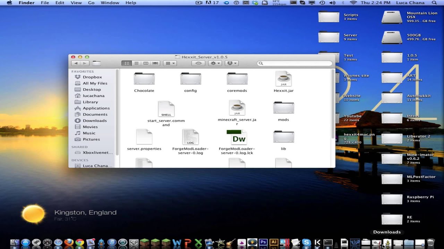Go forward in Finder window
Screen dimensions: 444x249
coord(85,63)
